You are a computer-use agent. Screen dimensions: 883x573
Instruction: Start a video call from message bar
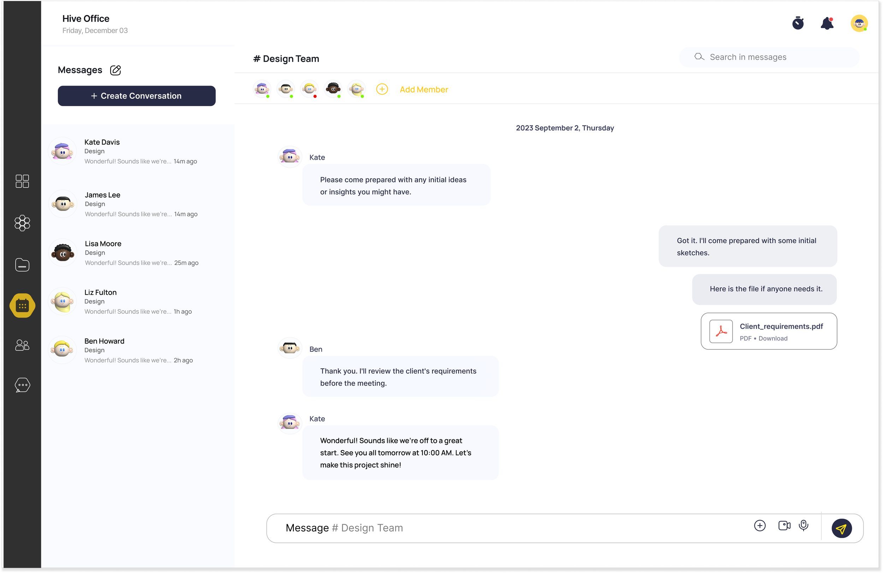click(x=784, y=526)
